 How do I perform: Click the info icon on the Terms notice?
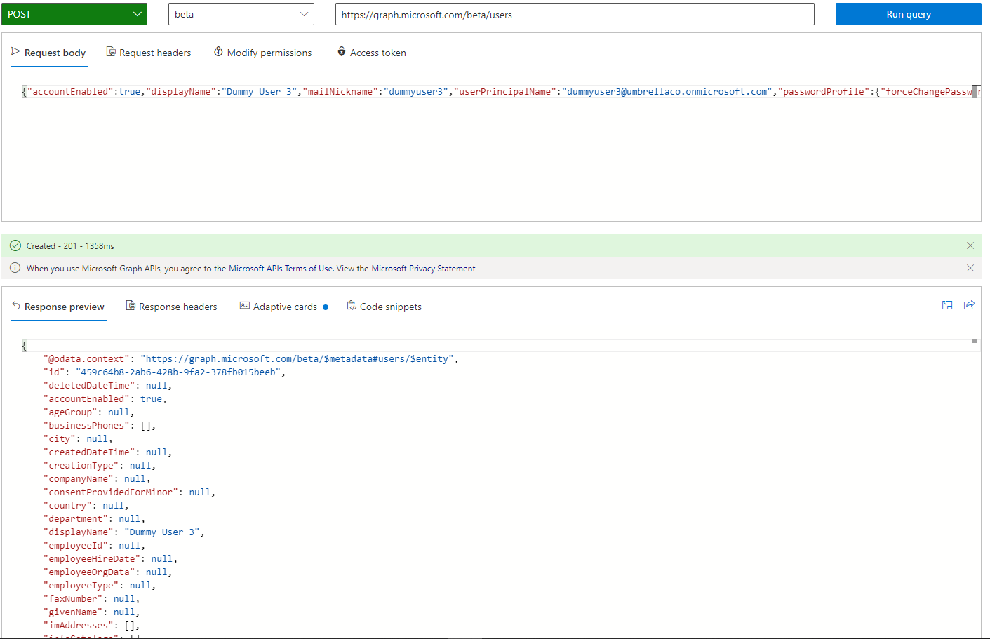[x=15, y=268]
